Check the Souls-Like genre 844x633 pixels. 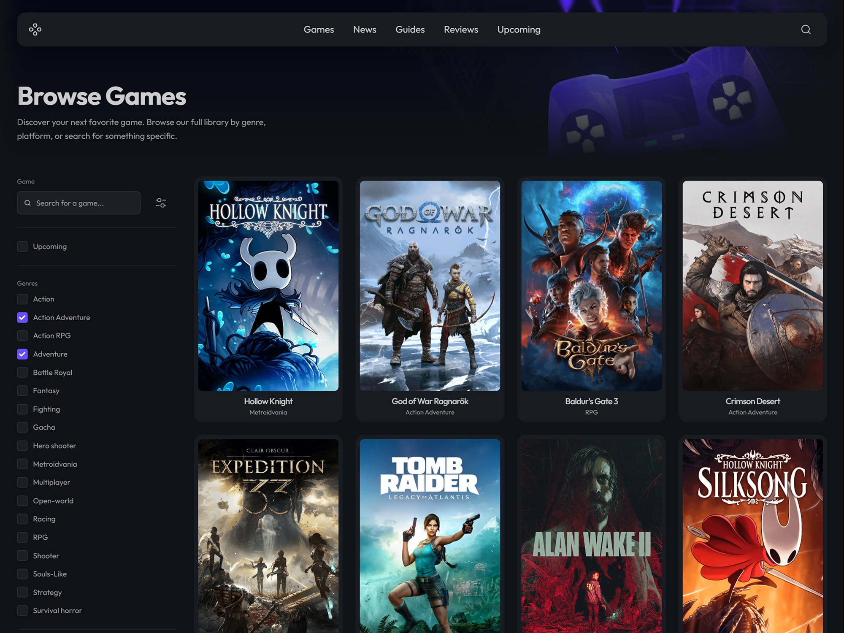point(22,574)
